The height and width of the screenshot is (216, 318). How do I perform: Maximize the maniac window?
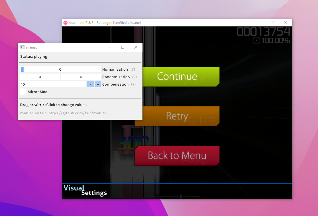click(123, 47)
